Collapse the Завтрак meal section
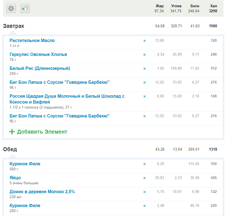226x216 pixels. [x=14, y=26]
